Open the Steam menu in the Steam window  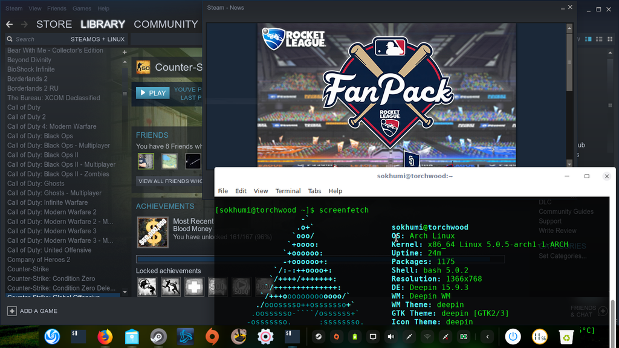[14, 8]
